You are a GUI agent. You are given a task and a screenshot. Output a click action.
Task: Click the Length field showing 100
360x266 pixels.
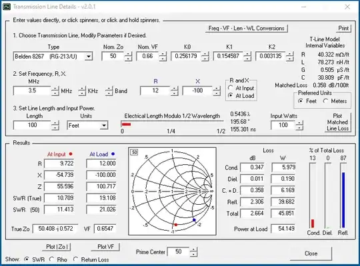(32, 125)
